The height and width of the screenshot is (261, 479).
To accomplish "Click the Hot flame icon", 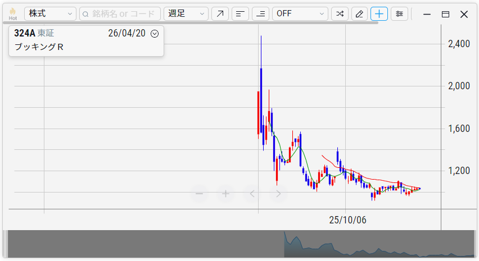I will (12, 13).
